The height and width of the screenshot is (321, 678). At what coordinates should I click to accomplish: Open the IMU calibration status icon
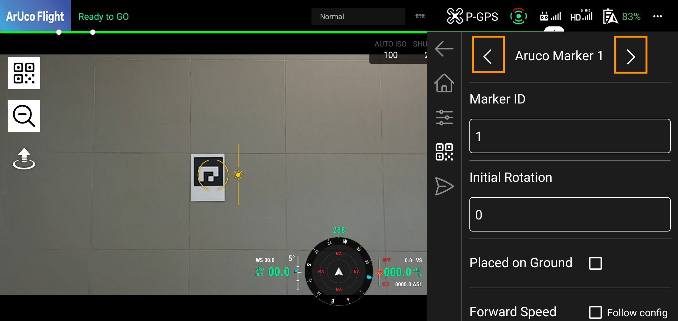click(518, 16)
